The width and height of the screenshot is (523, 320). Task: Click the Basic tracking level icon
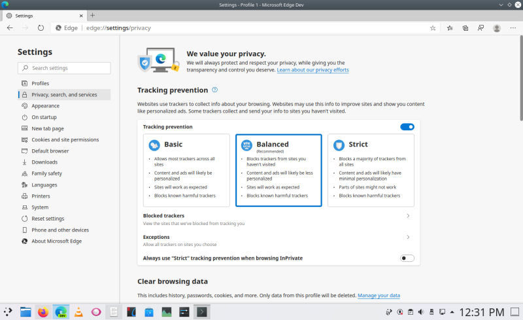tap(154, 145)
